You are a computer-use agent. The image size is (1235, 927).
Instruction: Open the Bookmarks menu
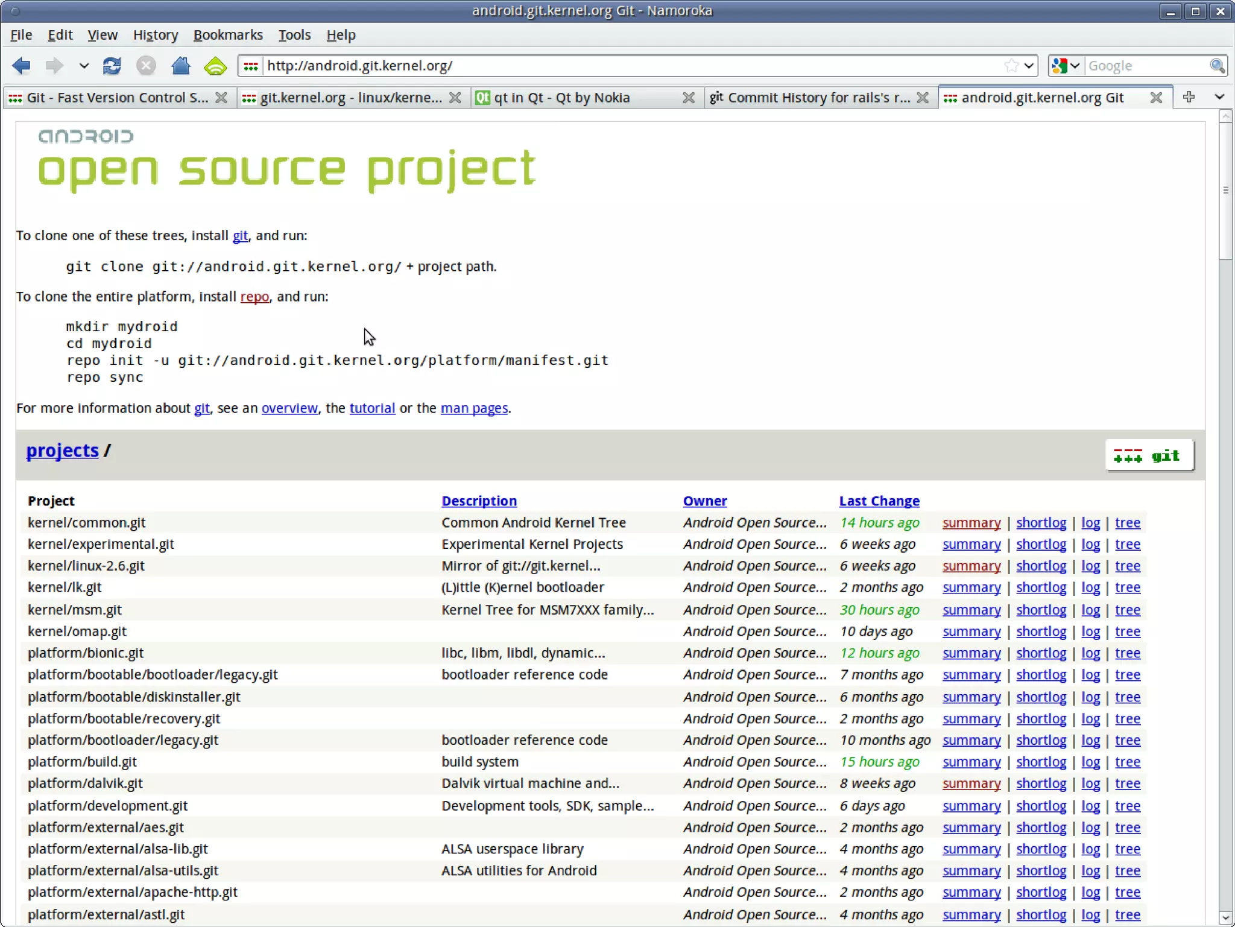[x=228, y=35]
